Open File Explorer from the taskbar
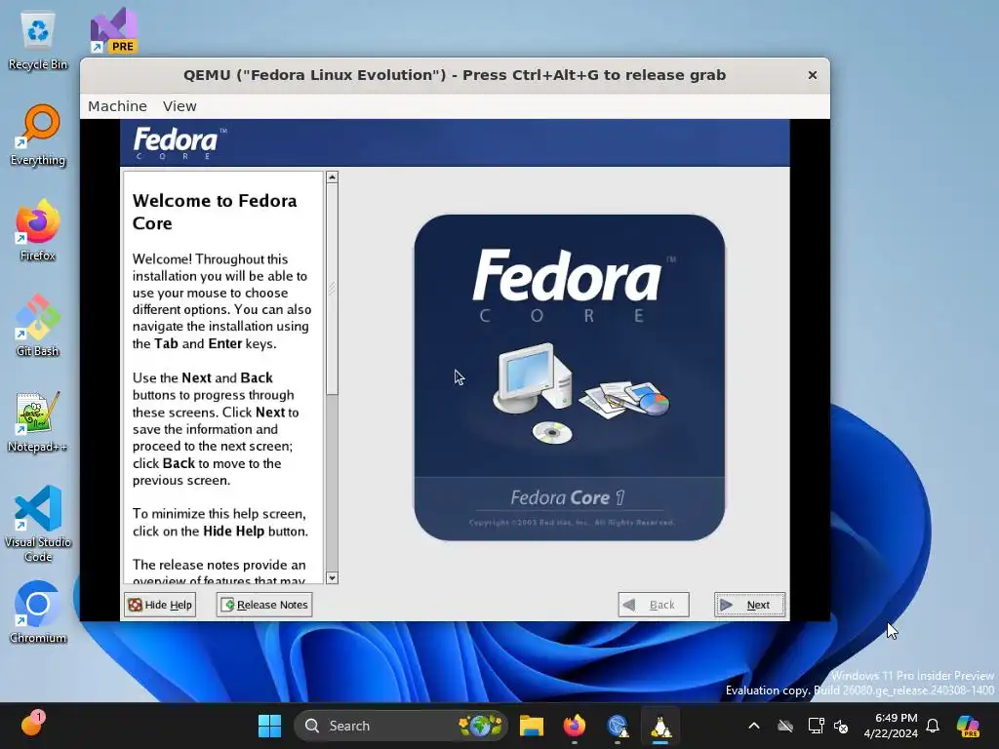 [x=532, y=726]
